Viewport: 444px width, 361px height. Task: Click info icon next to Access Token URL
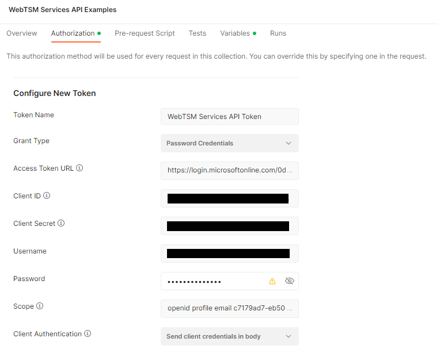click(x=79, y=168)
